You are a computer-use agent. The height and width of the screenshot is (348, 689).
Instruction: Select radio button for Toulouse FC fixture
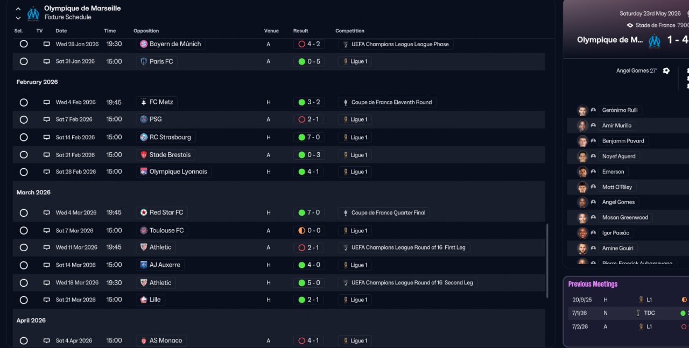[24, 231]
